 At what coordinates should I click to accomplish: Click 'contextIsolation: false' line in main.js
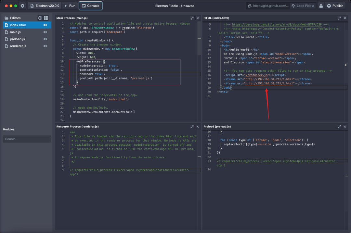pyautogui.click(x=101, y=70)
